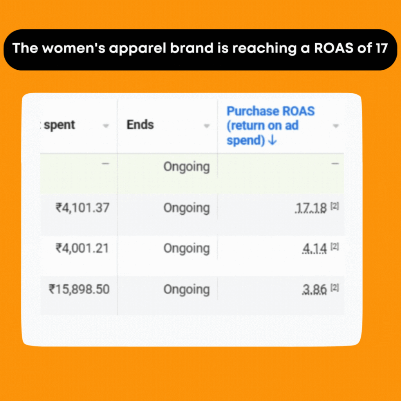Select the ₹4,001.21 spent amount cell
Viewport: 401px width, 401px height.
[81, 248]
